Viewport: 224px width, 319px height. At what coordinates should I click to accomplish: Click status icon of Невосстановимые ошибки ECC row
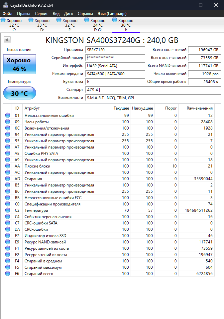[8, 197]
